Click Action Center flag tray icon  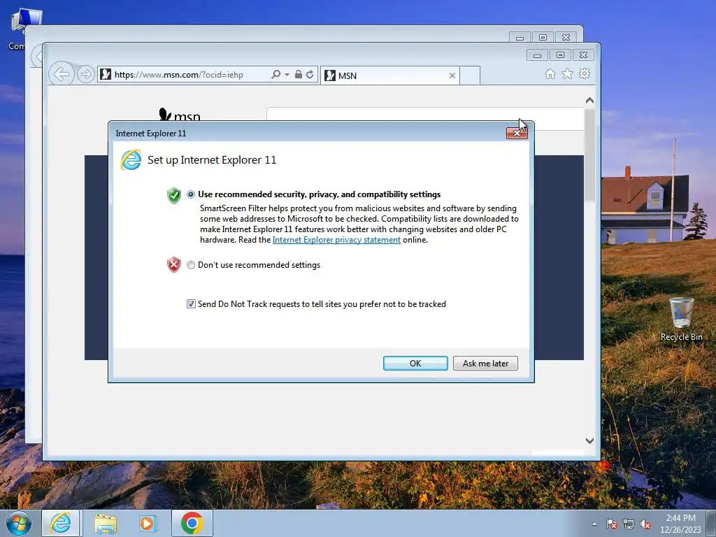[x=612, y=524]
